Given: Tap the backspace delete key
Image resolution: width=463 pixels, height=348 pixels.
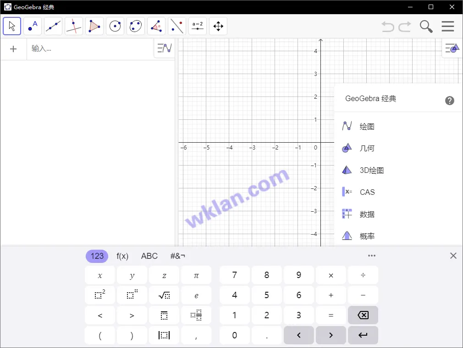Looking at the screenshot, I should click(363, 315).
